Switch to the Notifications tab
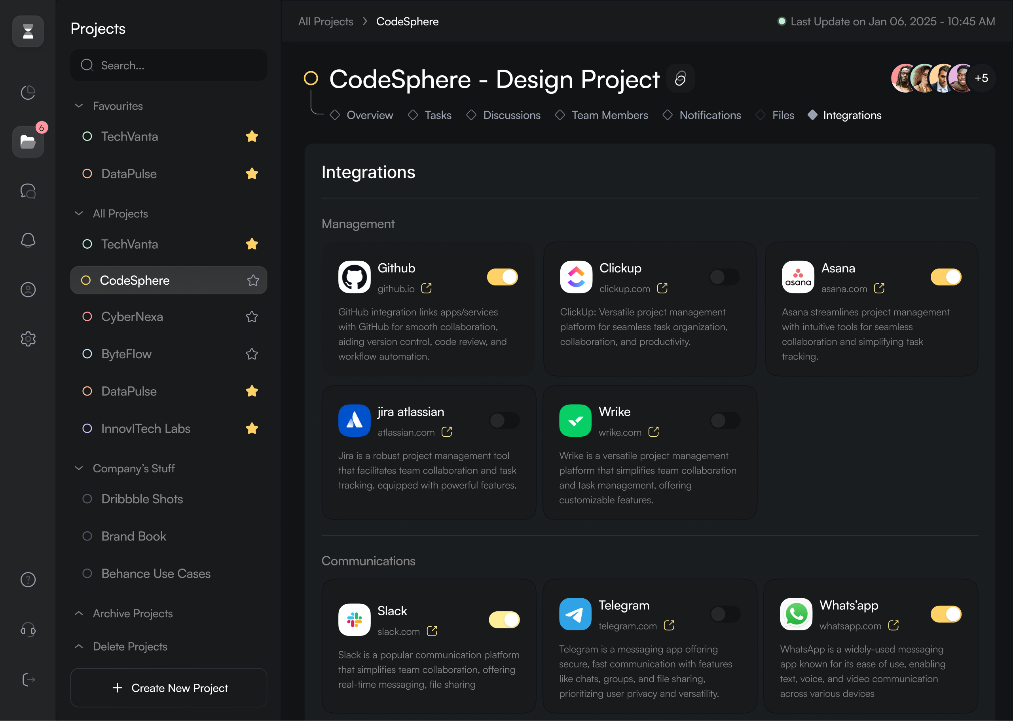The image size is (1013, 721). click(702, 115)
